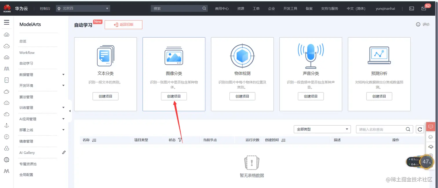Viewport: 438px width, 188px height.
Task: Open the 备案 menu
Action: [309, 9]
